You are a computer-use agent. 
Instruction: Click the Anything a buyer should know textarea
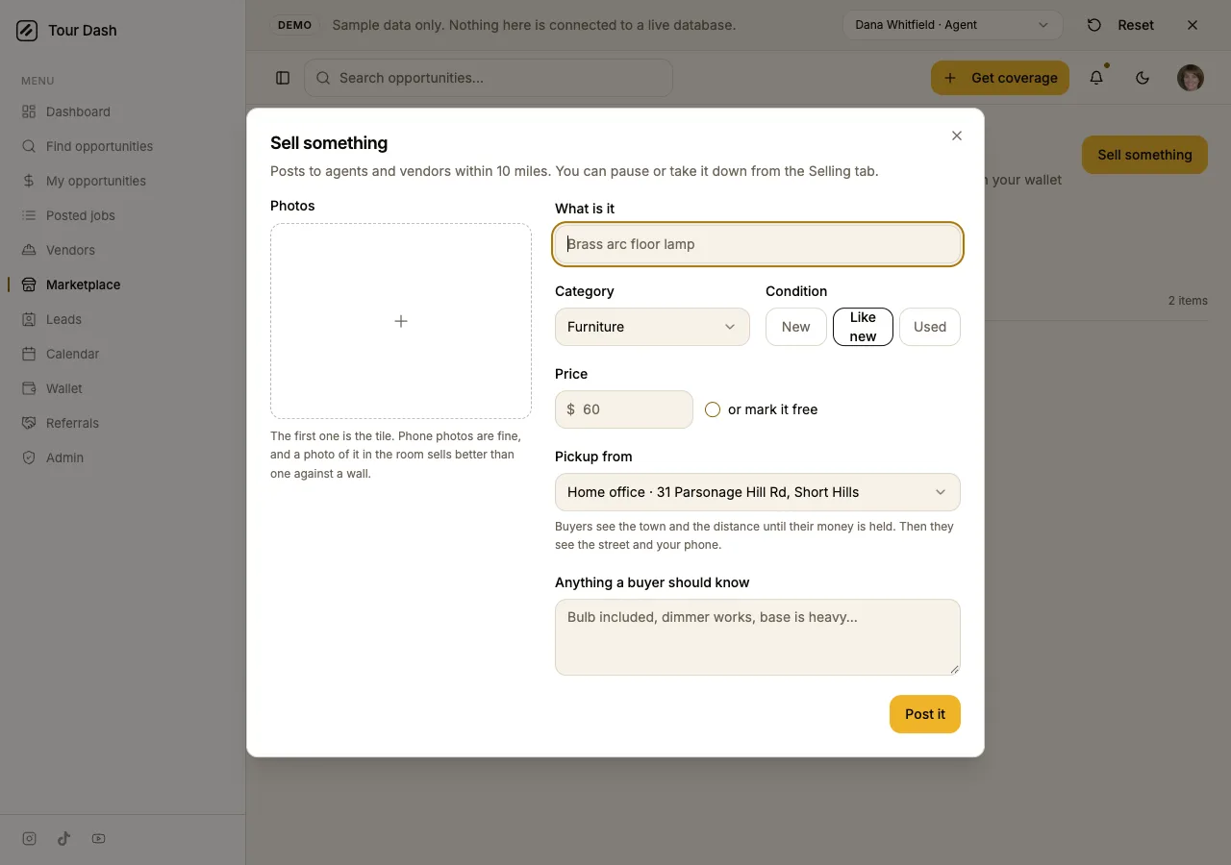(758, 637)
